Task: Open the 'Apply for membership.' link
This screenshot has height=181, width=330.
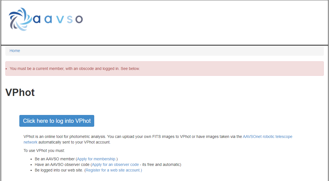Action: [97, 159]
